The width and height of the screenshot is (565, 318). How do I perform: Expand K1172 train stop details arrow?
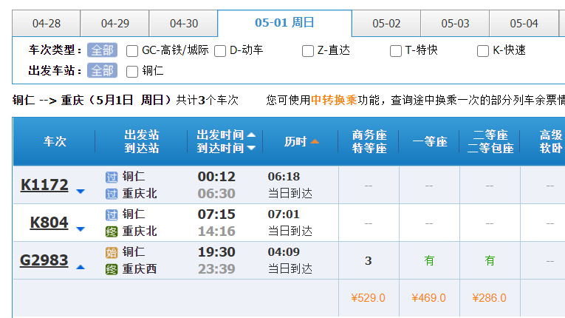pyautogui.click(x=81, y=192)
